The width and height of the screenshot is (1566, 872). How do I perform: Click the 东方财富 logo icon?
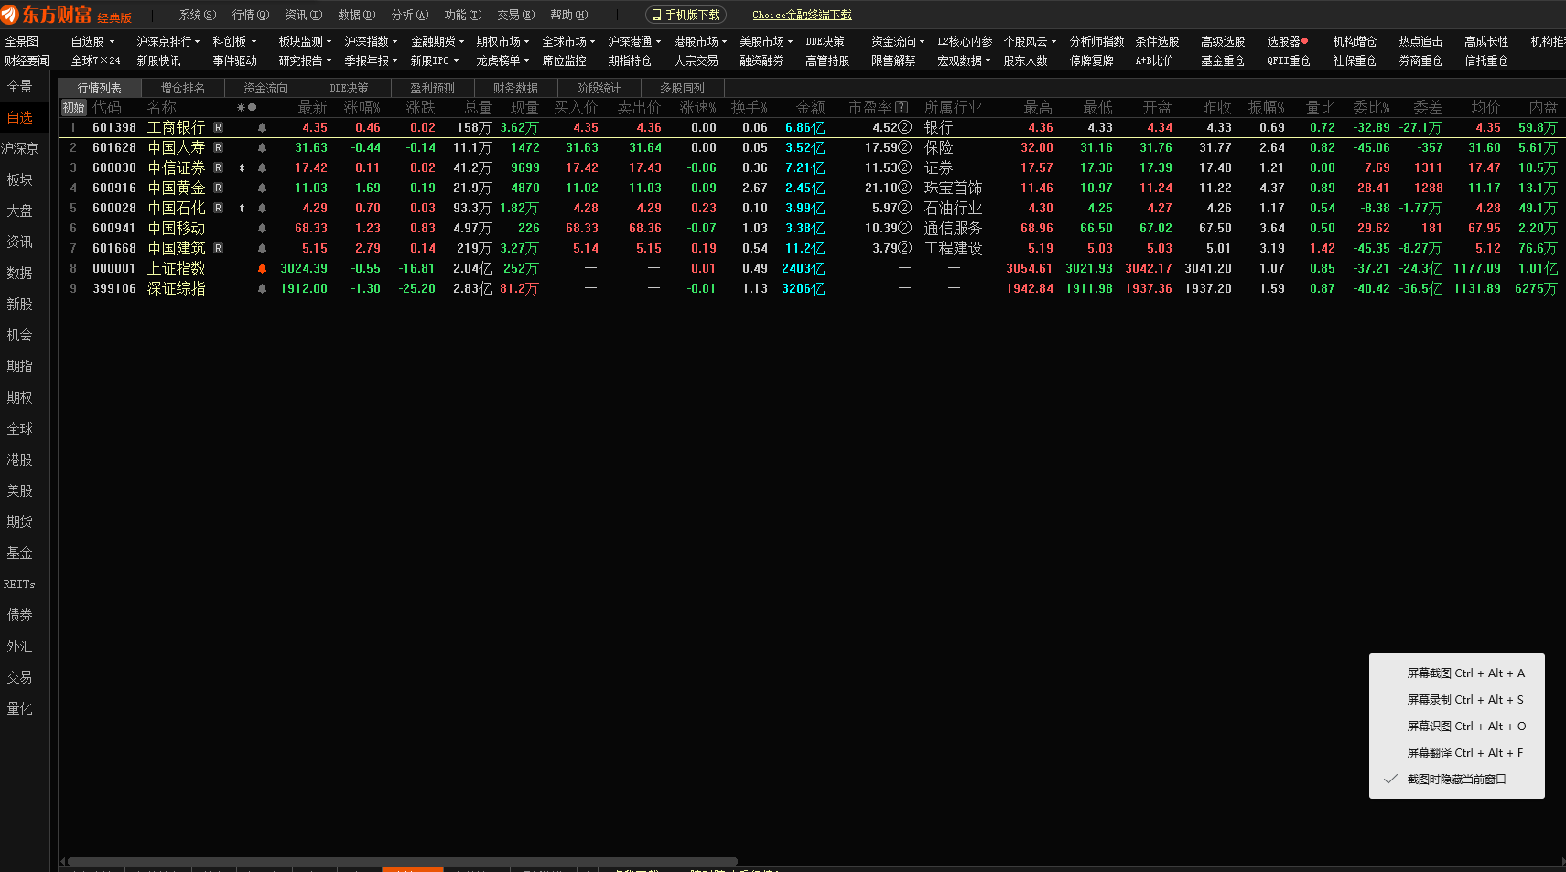coord(10,14)
